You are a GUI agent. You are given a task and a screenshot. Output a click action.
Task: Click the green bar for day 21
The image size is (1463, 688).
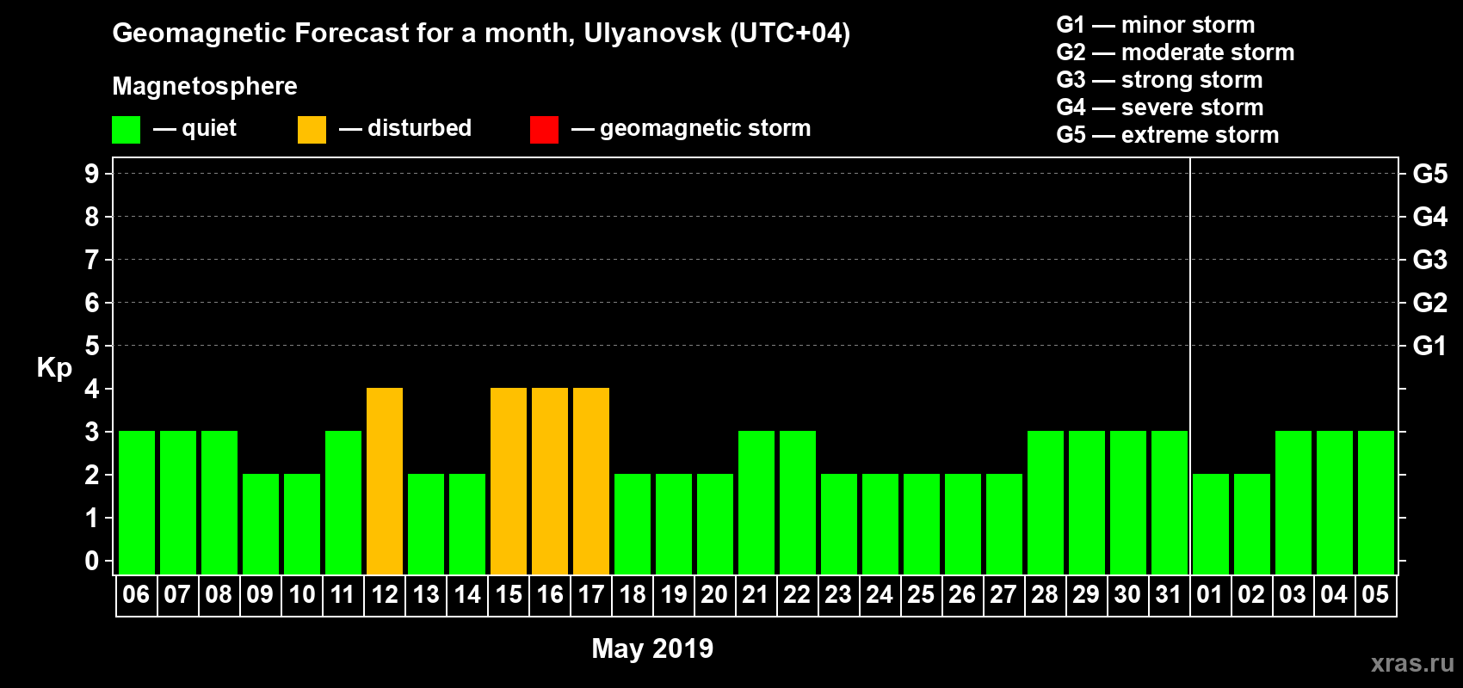[756, 502]
